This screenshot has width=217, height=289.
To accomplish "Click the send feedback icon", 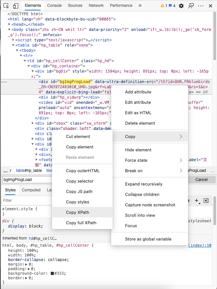I will [191, 6].
